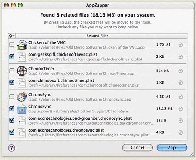Uncheck com.econtechnologies.chronosync.plist checkbox
The height and width of the screenshot is (160, 196).
click(12, 132)
